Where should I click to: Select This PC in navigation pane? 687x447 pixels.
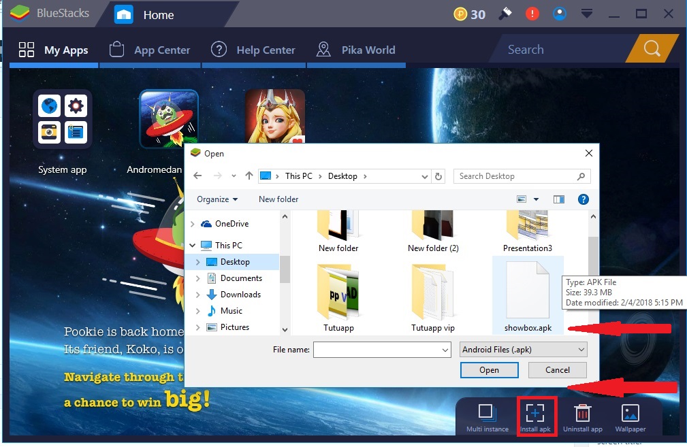coord(222,245)
